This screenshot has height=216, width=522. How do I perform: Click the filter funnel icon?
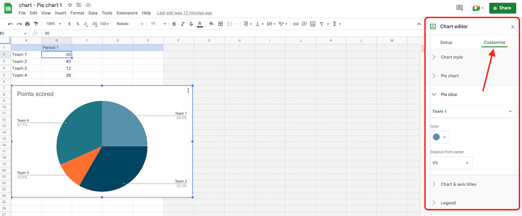[x=321, y=24]
